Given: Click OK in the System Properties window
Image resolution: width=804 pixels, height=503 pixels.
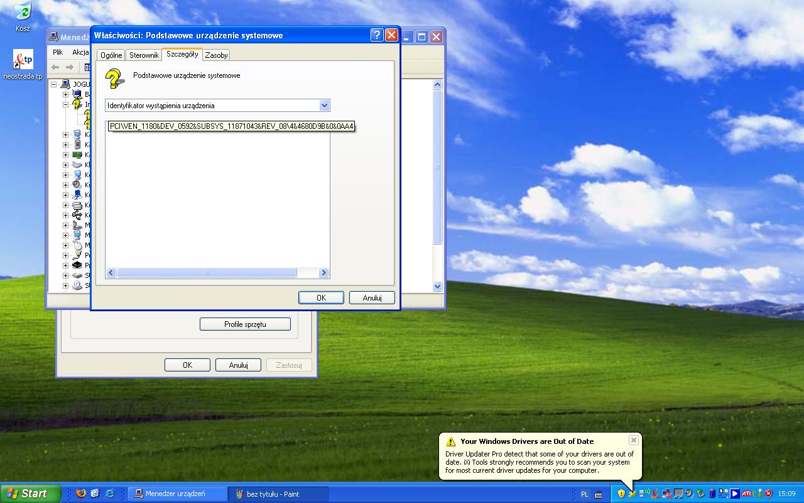Looking at the screenshot, I should (187, 365).
